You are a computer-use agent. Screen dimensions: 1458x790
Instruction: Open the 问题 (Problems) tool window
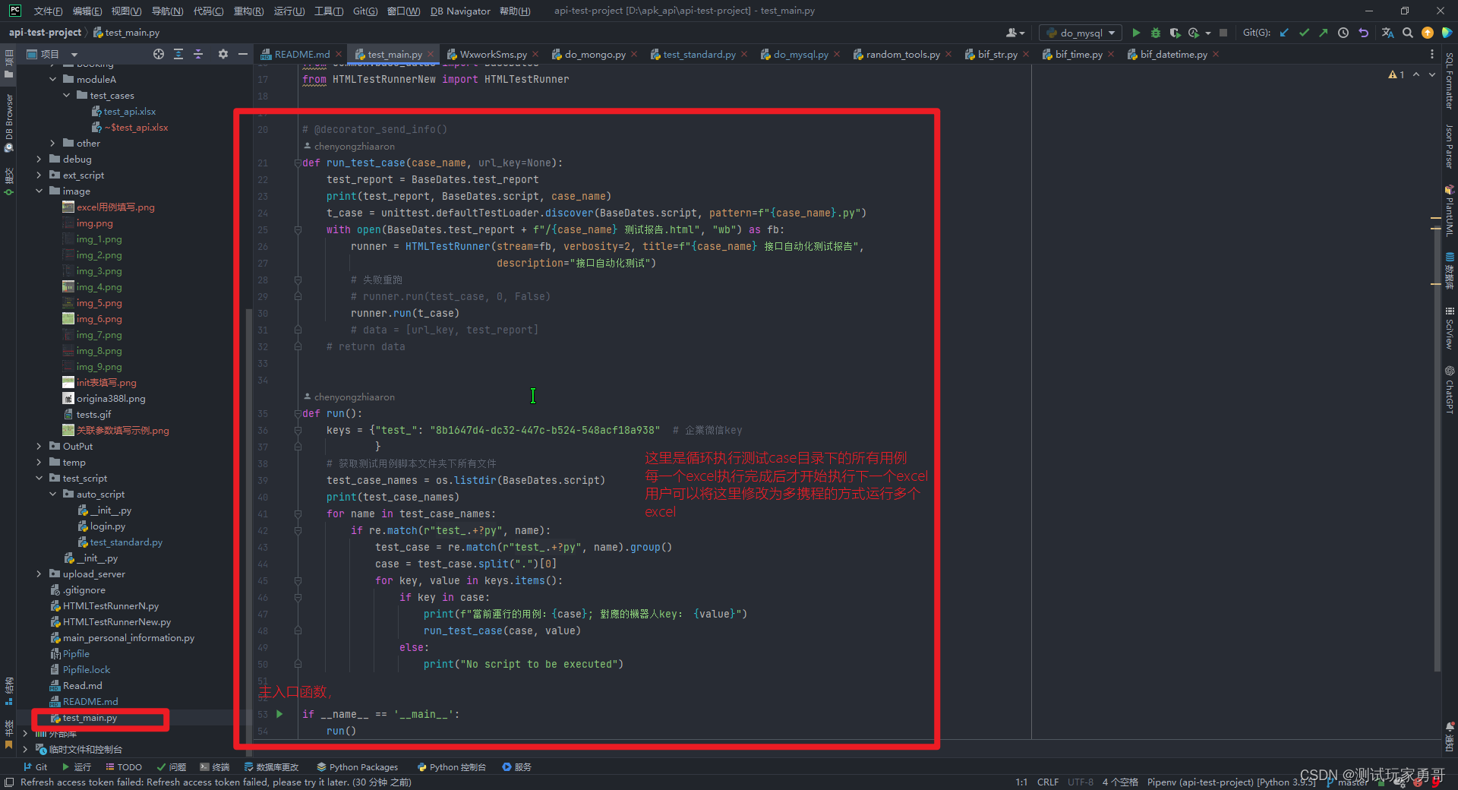(x=172, y=767)
